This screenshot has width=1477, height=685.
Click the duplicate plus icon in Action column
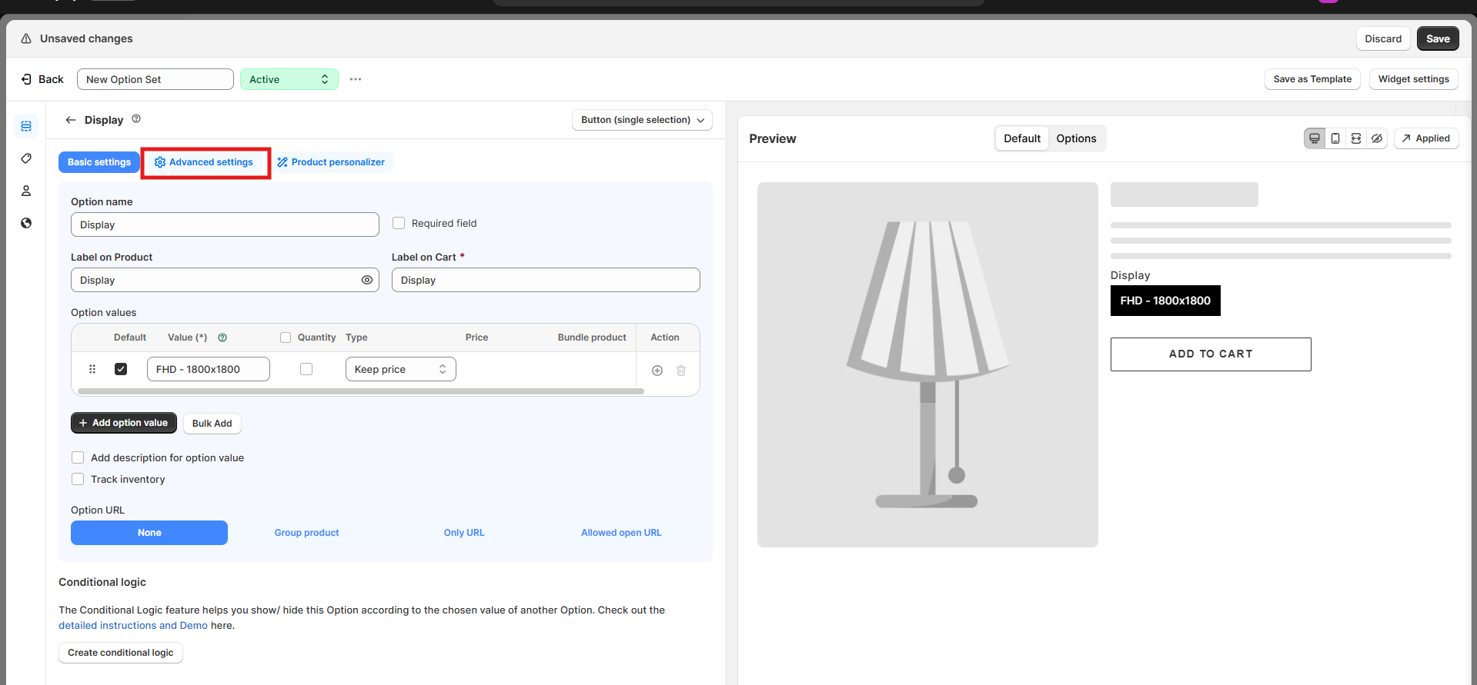pos(657,371)
